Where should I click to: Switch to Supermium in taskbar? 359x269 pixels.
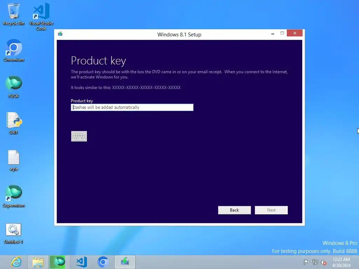point(60,262)
